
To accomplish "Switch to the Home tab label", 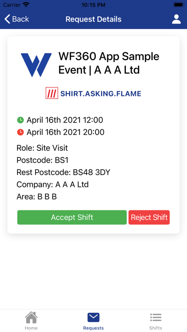I will coord(31,328).
